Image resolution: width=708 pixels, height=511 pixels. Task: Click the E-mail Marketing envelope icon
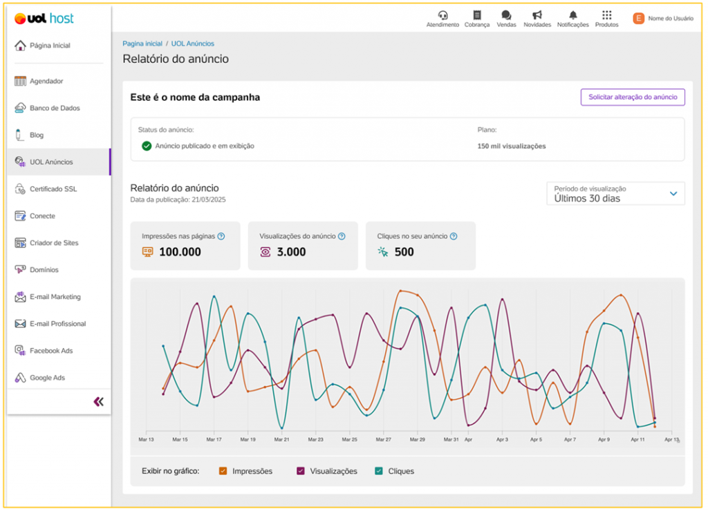(20, 297)
